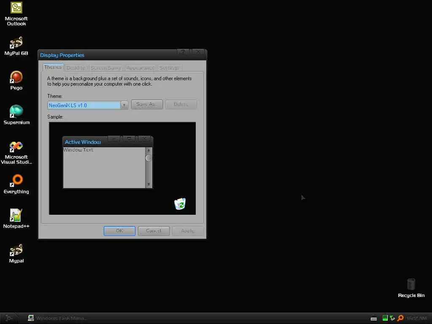Click the Apply button
This screenshot has height=324, width=432.
coord(188,231)
